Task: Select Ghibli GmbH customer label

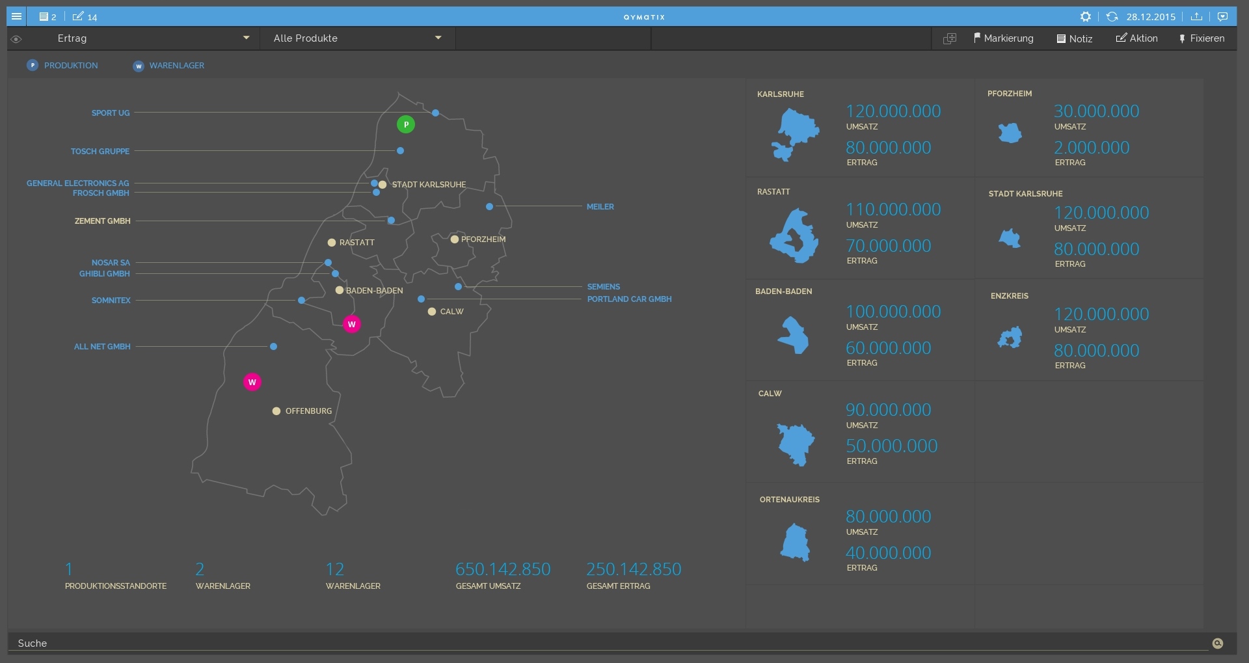Action: click(x=105, y=274)
